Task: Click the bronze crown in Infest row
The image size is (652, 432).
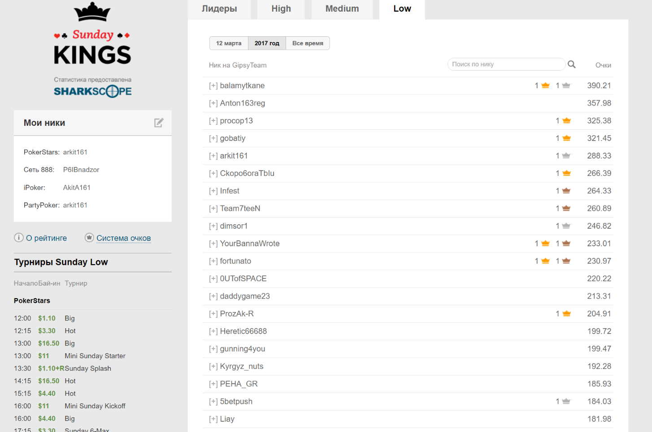Action: (x=566, y=191)
